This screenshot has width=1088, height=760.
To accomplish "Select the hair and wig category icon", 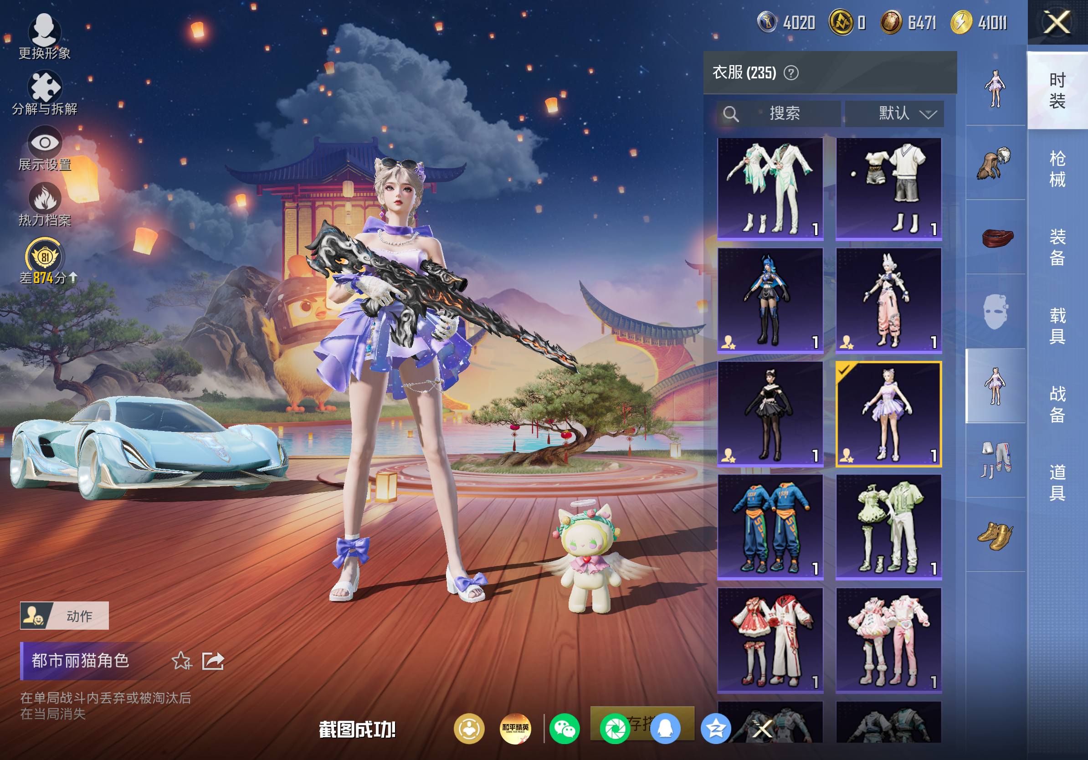I will pos(996,163).
